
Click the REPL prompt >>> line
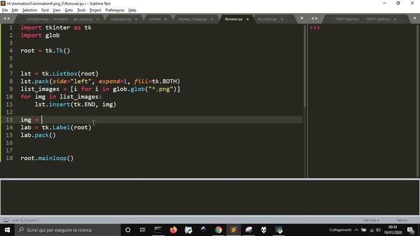[315, 28]
